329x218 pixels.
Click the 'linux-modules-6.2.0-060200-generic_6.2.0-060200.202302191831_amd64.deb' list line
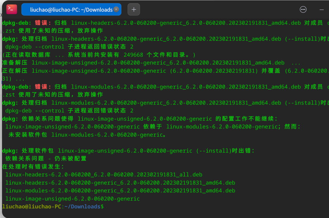(x=120, y=191)
